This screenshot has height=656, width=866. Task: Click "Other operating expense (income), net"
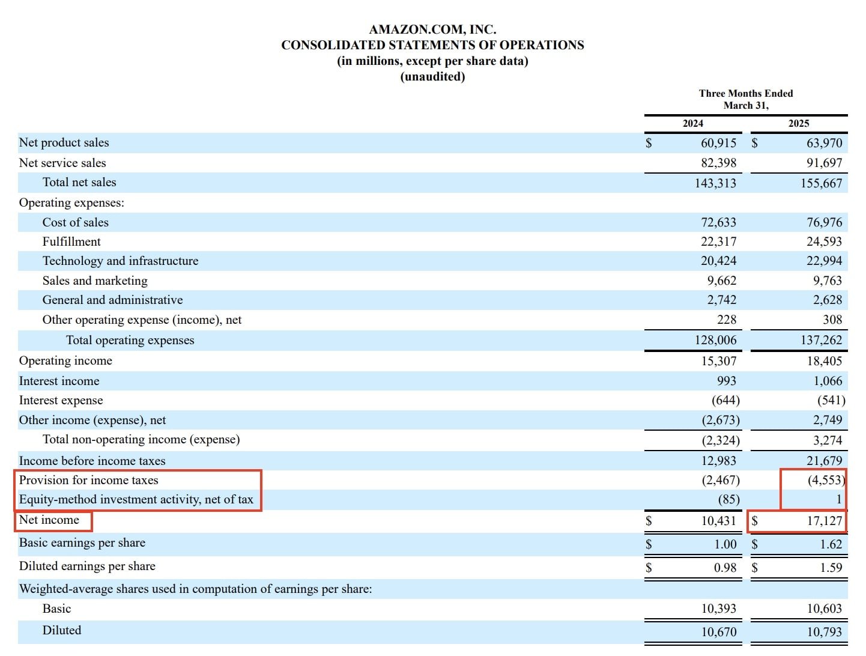tap(142, 320)
